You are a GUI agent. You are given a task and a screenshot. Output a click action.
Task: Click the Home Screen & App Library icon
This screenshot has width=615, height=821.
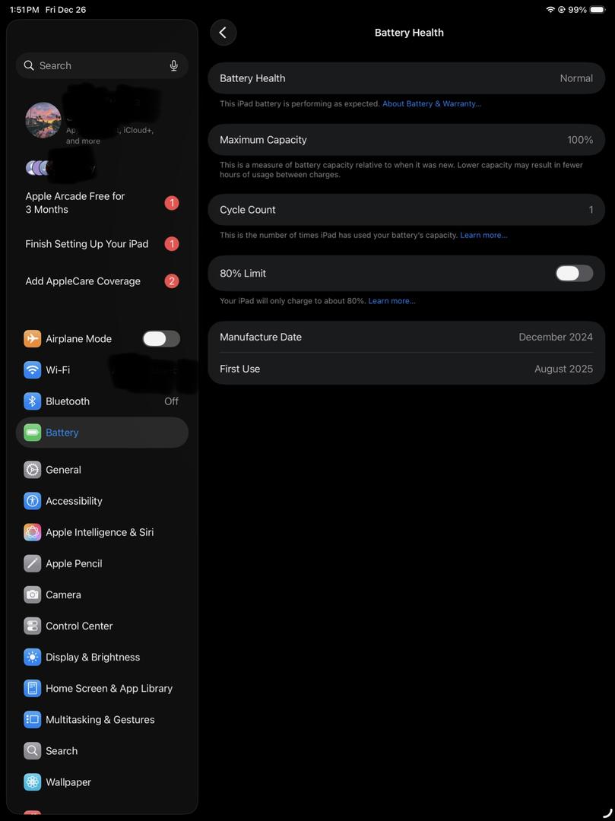(33, 689)
